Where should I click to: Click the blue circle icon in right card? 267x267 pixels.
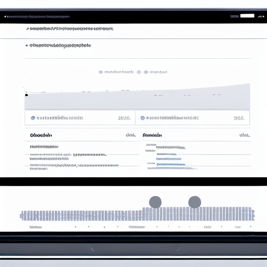pos(142,118)
